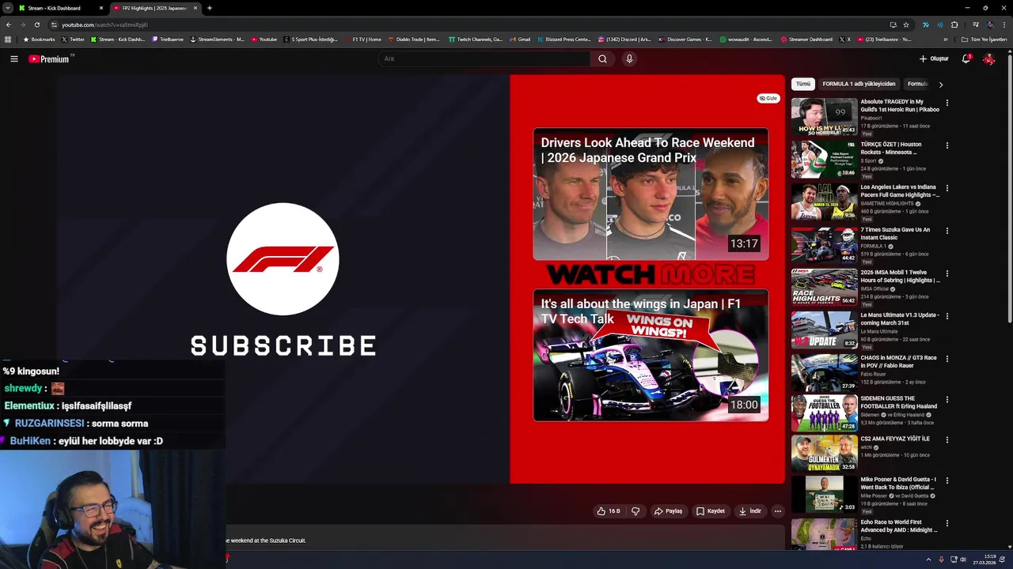This screenshot has width=1013, height=569.
Task: Click the F1 Subscribe logo circle
Action: tap(283, 259)
